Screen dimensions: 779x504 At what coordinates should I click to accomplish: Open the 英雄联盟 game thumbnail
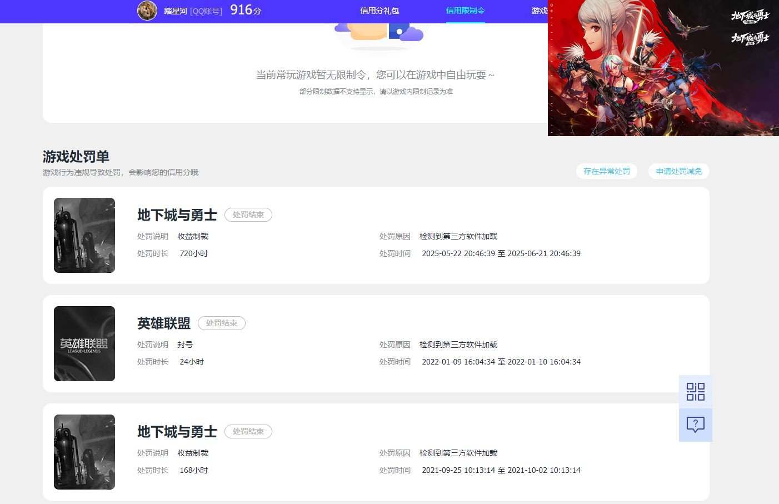[x=84, y=343]
